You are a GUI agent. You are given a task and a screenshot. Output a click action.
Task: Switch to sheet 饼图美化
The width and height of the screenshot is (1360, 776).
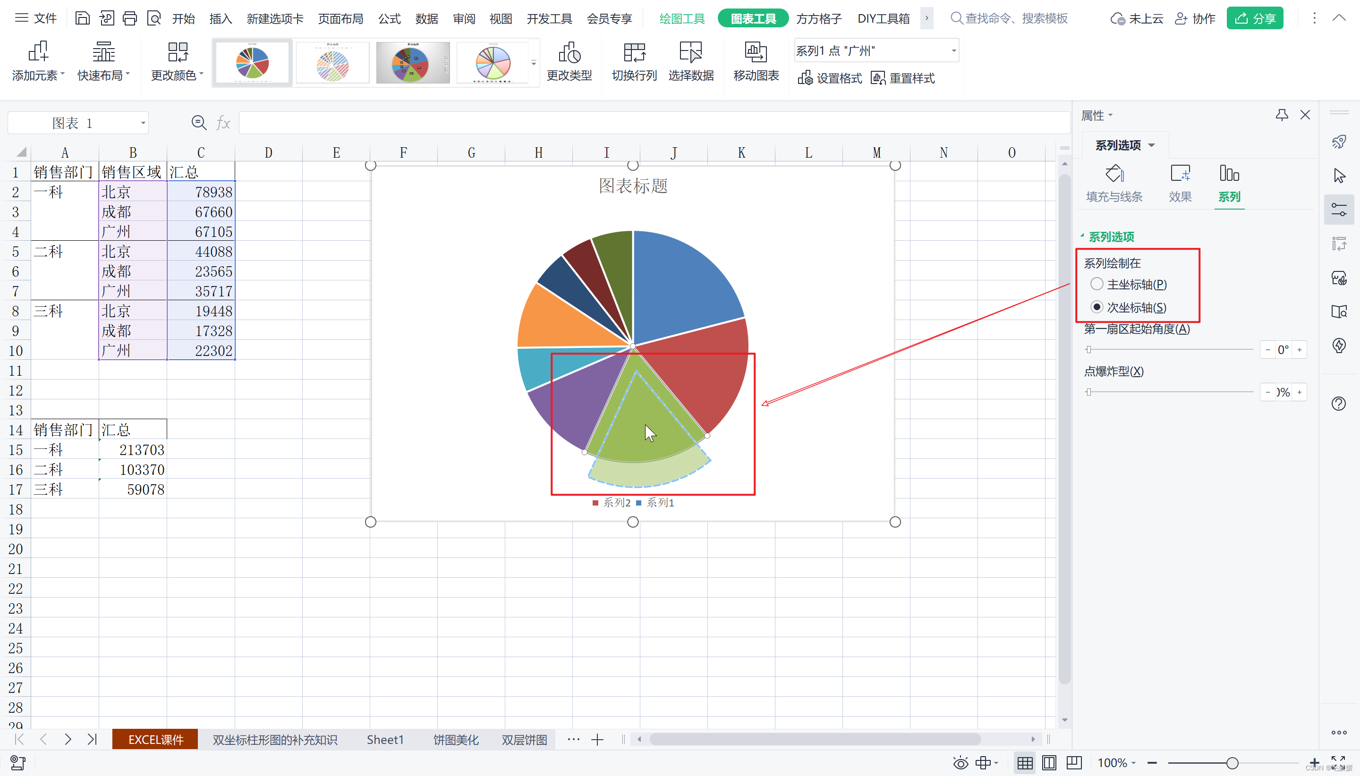click(x=455, y=740)
